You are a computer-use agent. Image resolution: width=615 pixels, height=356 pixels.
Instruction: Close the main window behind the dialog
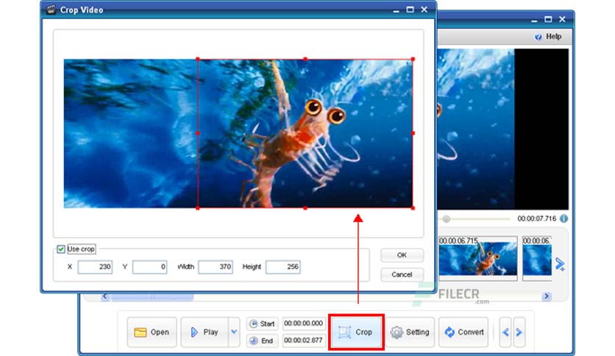(x=562, y=19)
